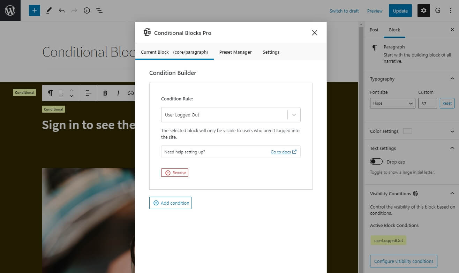The width and height of the screenshot is (459, 273).
Task: Expand the Color settings section
Action: (452, 131)
